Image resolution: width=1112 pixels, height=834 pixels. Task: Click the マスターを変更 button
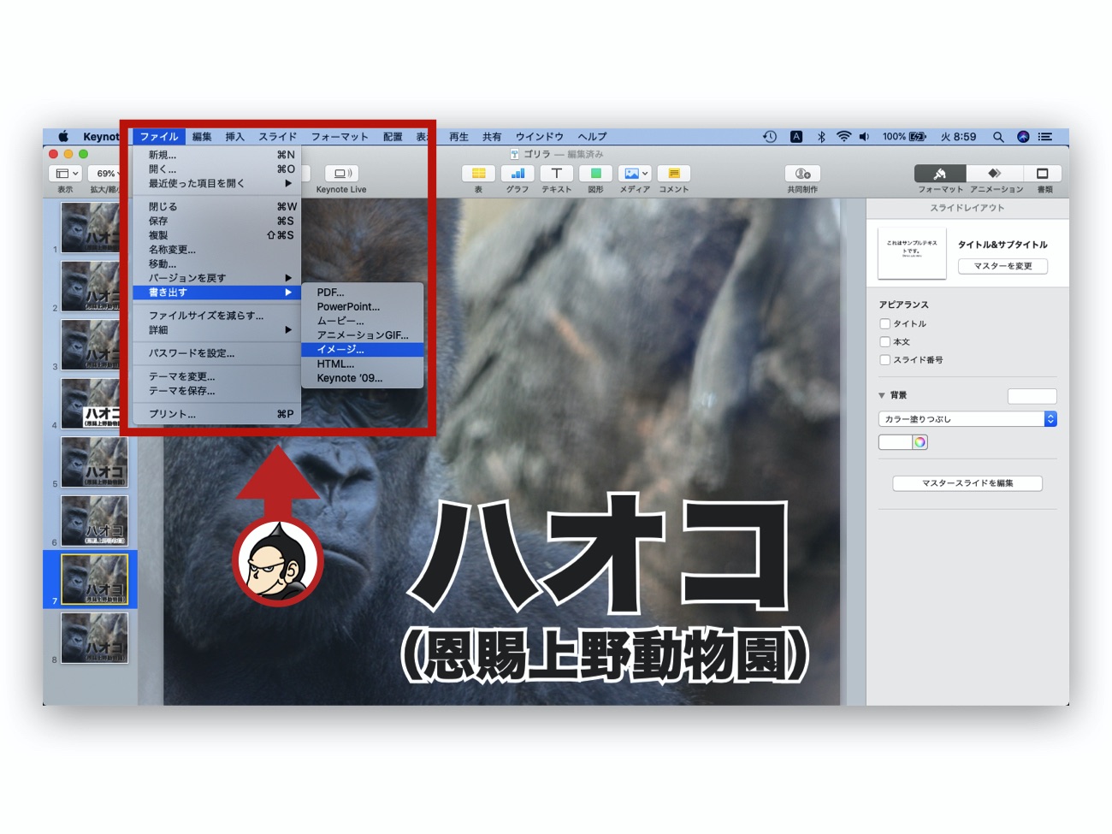click(x=1003, y=266)
